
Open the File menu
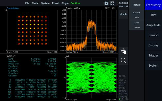27,3
